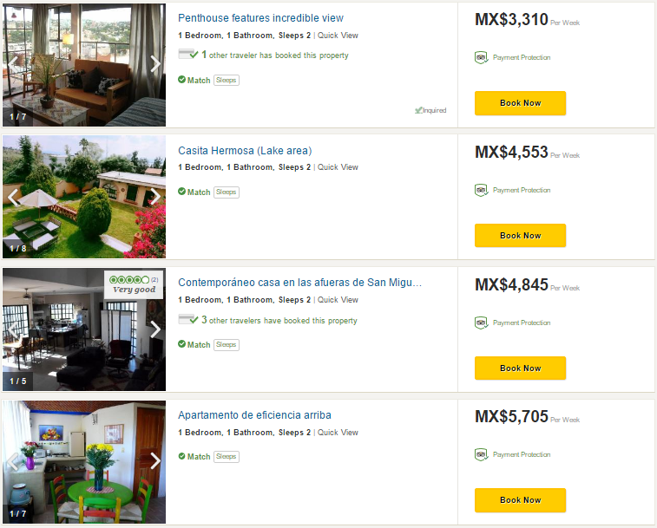Screen dimensions: 657x528
Task: Click Payment Protection shield icon for MX$3,310 listing
Action: coord(481,57)
